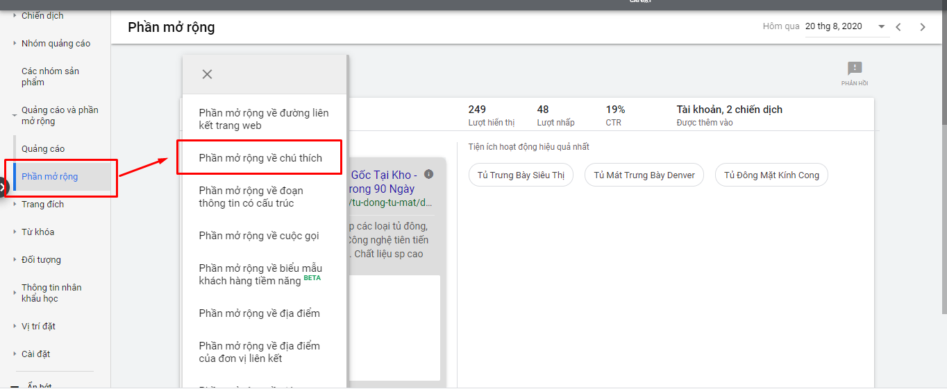Click the Tủ Đông Mặt Kính Cong chip
The height and width of the screenshot is (389, 947).
(771, 175)
